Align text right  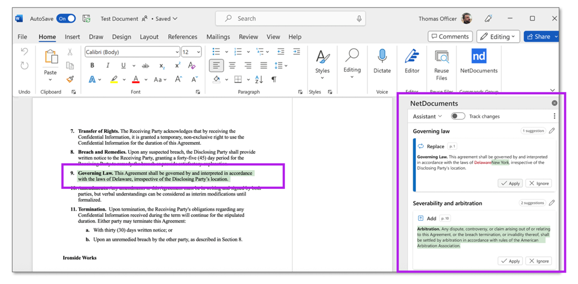(x=248, y=65)
